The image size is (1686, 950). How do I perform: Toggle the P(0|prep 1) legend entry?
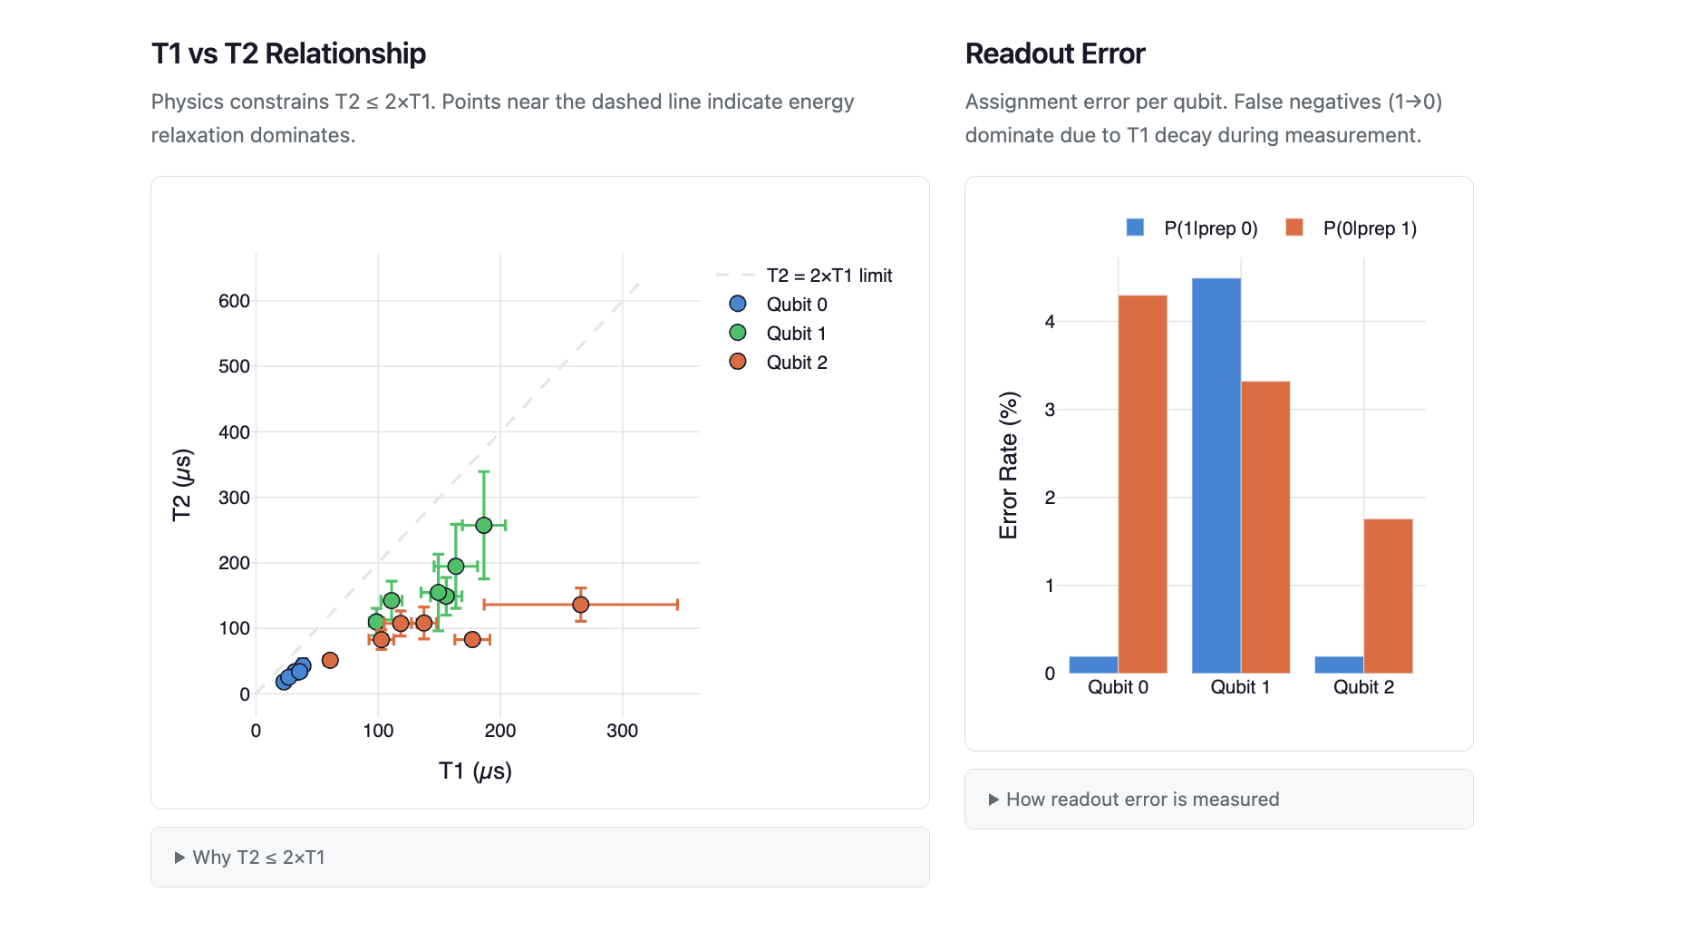click(x=1369, y=228)
